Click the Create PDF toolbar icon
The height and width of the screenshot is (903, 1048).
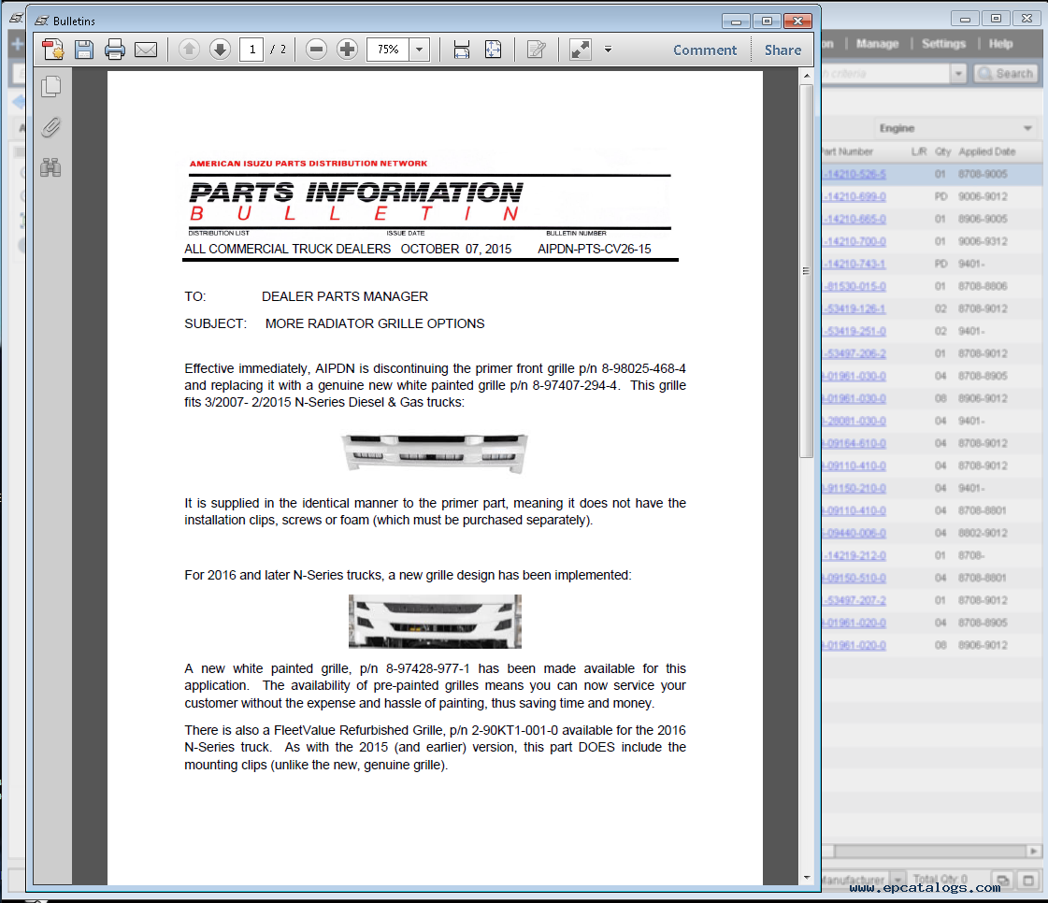(x=52, y=50)
